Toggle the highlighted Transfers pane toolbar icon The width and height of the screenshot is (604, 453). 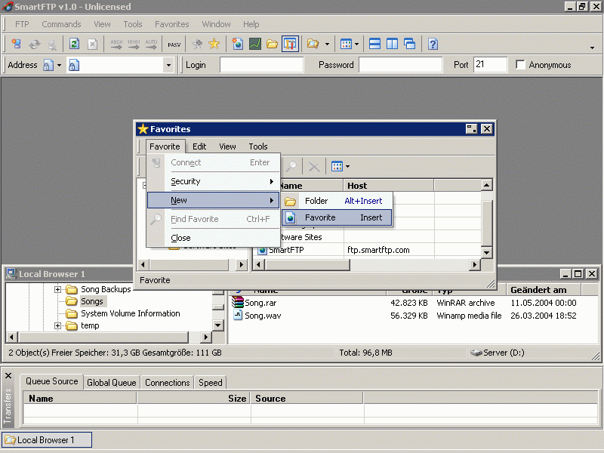[x=290, y=44]
